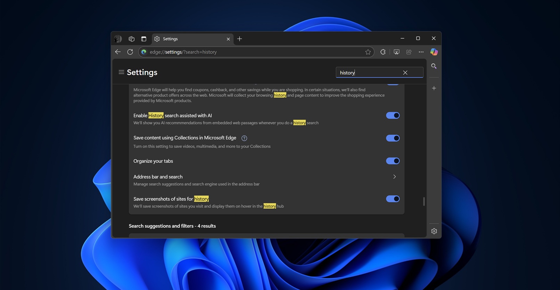Open a new tab with plus button
The image size is (560, 290).
[239, 39]
